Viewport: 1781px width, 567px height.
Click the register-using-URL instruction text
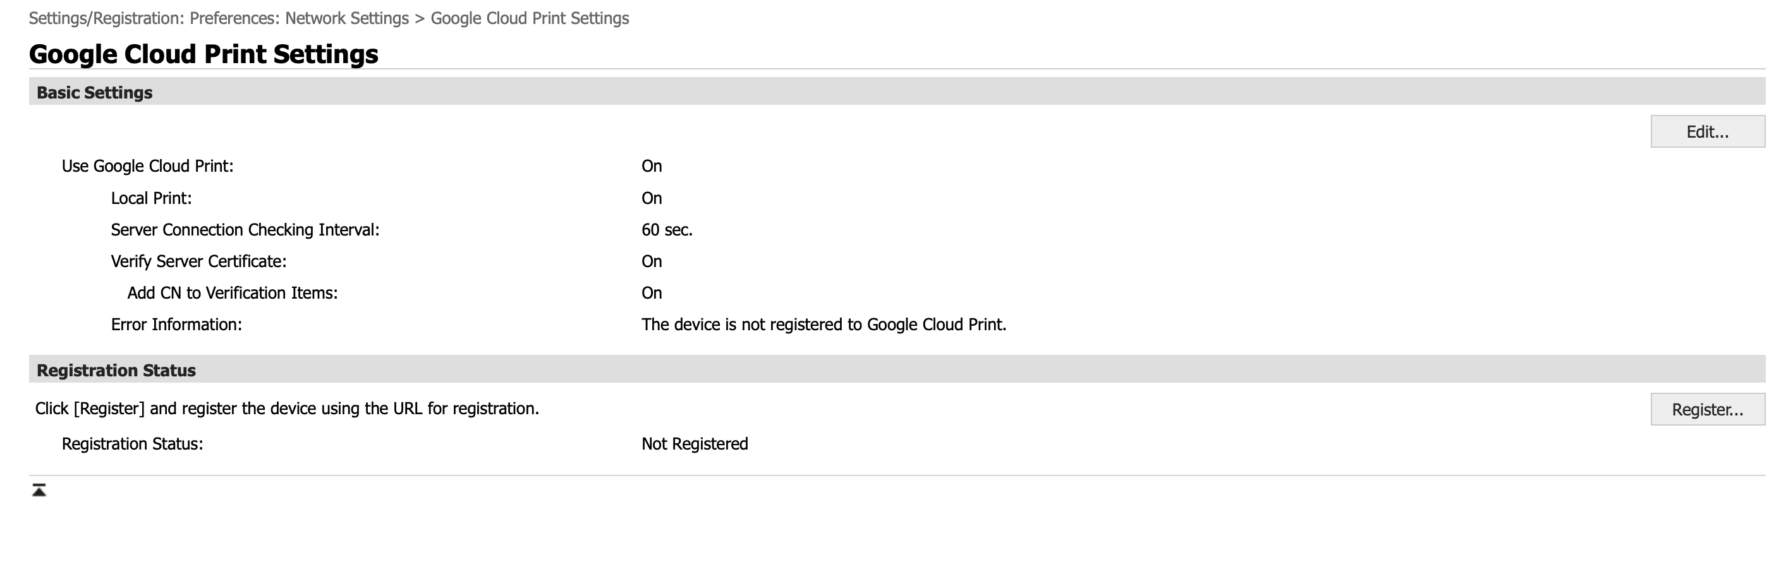[287, 409]
